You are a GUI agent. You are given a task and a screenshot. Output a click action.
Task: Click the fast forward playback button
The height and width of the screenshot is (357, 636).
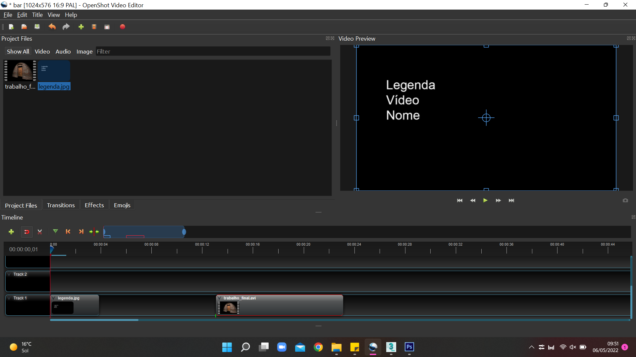pyautogui.click(x=498, y=201)
